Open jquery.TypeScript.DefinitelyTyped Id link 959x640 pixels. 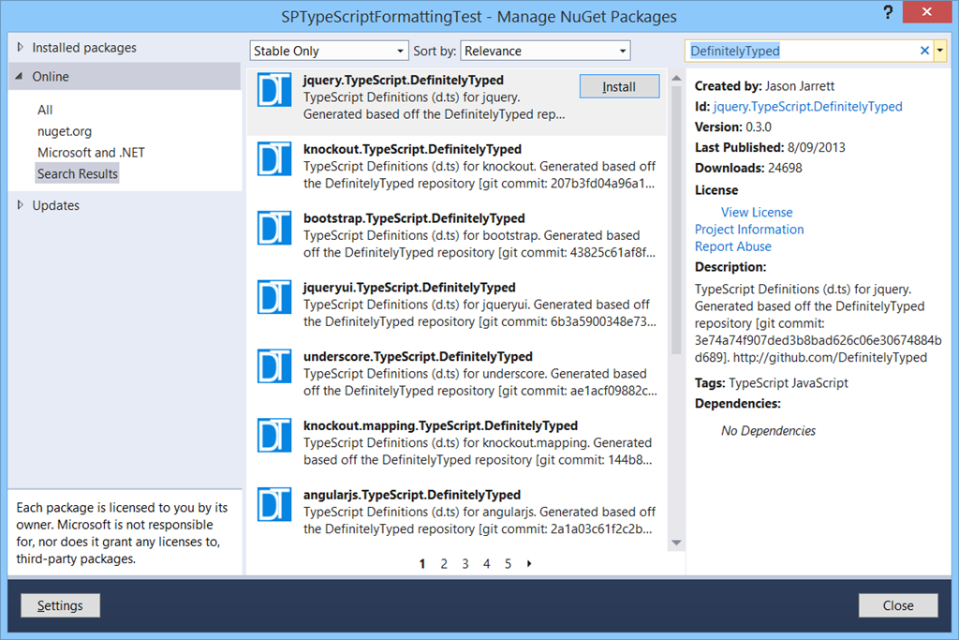pos(807,107)
